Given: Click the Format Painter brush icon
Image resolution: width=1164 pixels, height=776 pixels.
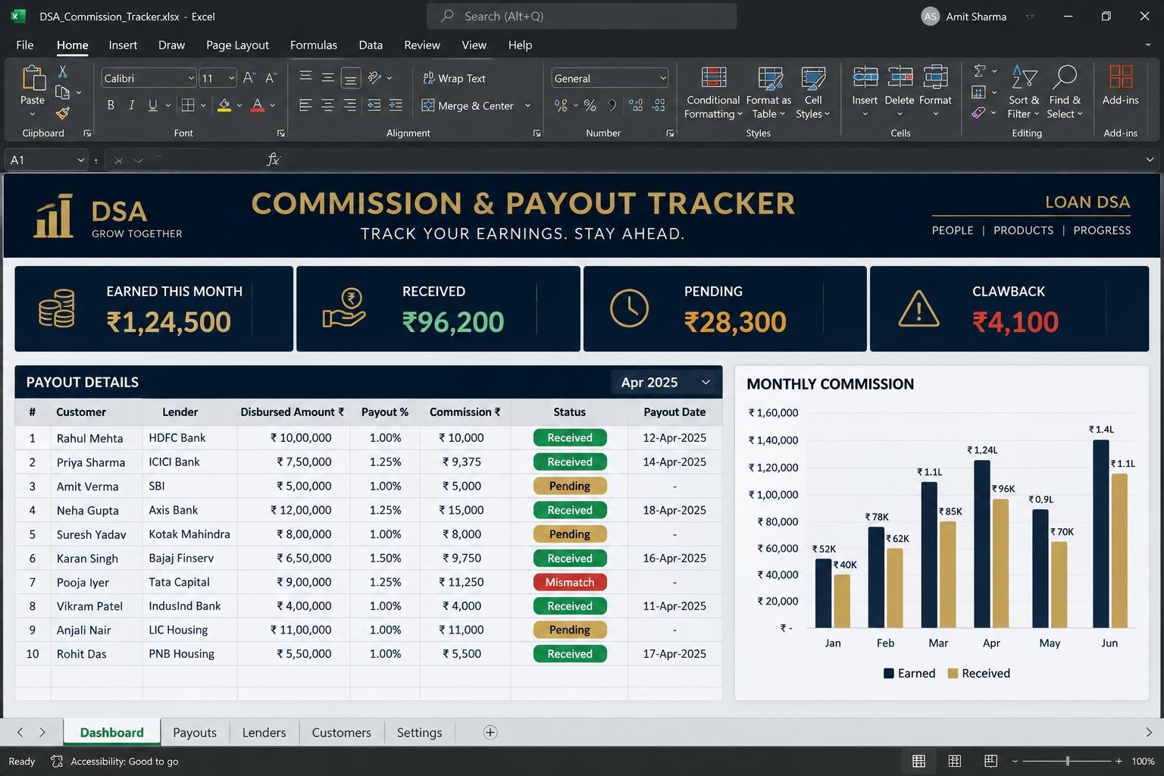Looking at the screenshot, I should [63, 113].
